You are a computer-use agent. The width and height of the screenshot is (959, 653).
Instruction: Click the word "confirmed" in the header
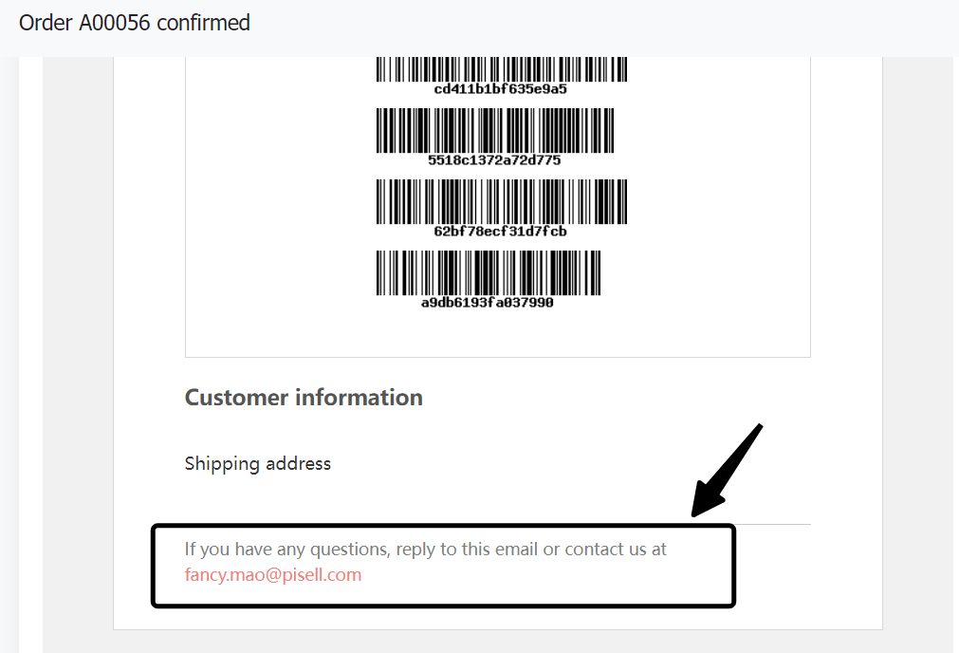pyautogui.click(x=203, y=23)
